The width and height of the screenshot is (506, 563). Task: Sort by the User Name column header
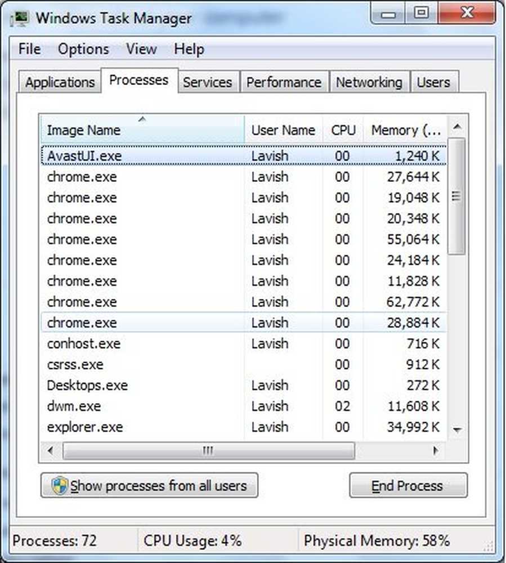point(284,129)
